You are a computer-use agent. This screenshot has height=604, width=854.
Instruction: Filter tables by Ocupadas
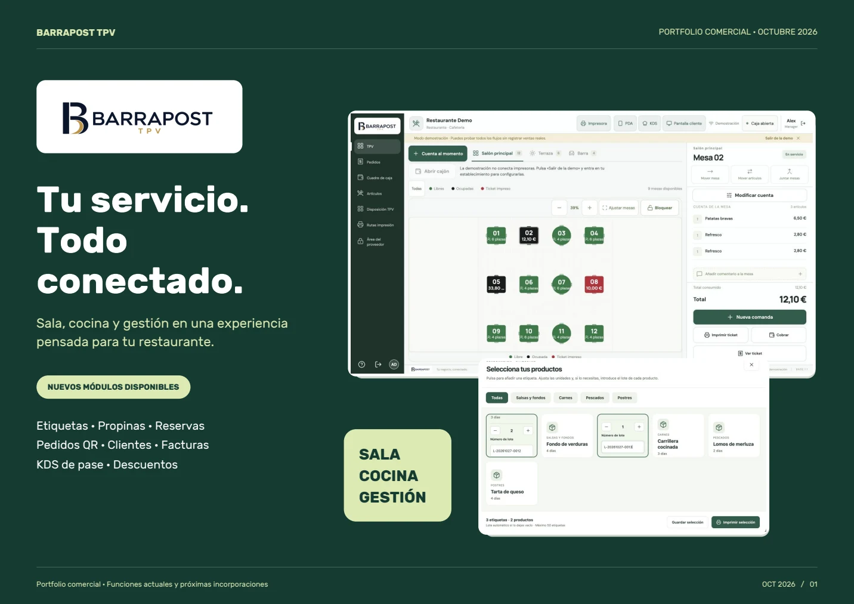tap(463, 189)
